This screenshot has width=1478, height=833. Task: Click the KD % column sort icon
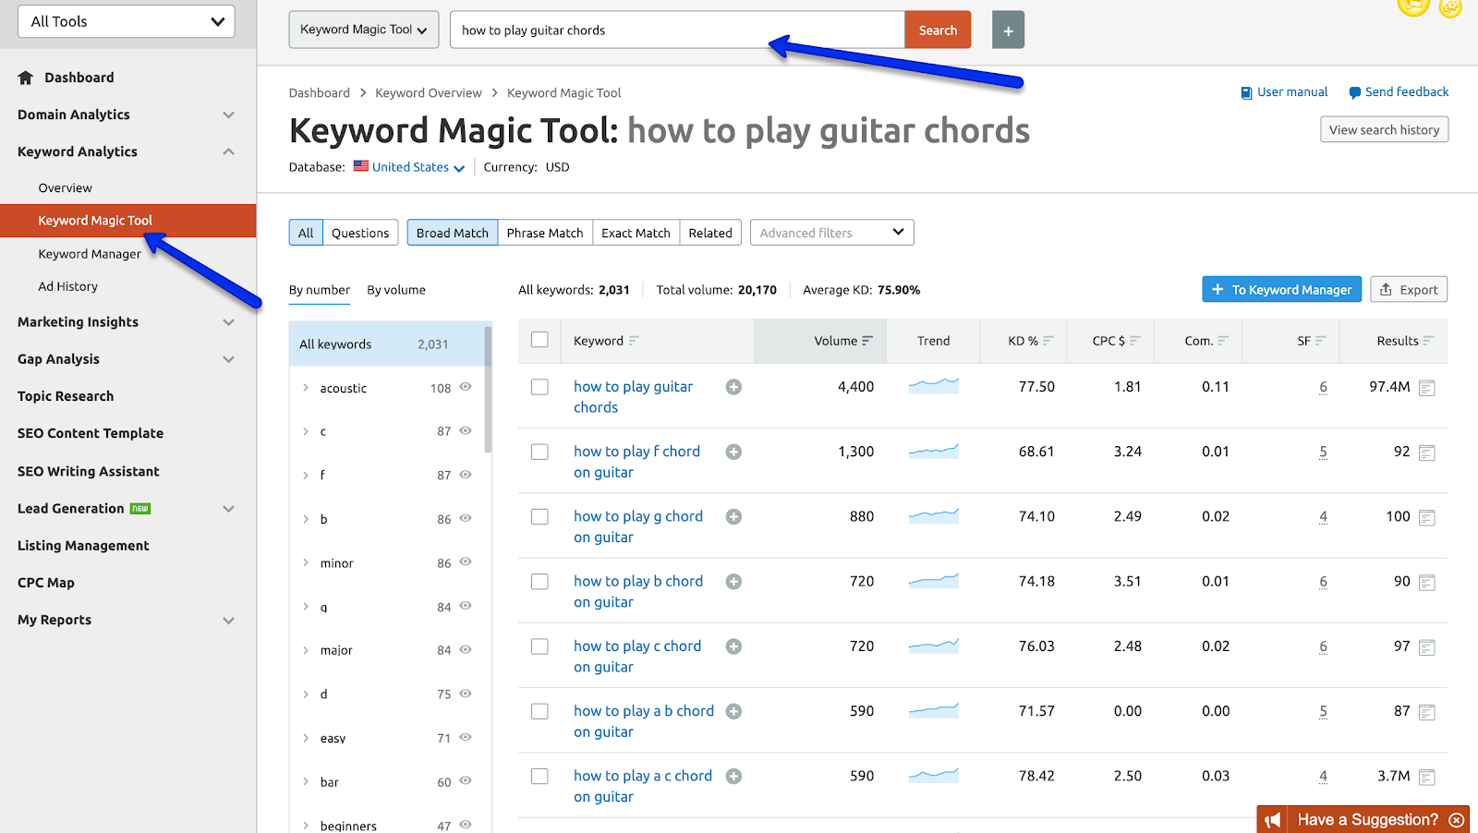pos(1048,341)
